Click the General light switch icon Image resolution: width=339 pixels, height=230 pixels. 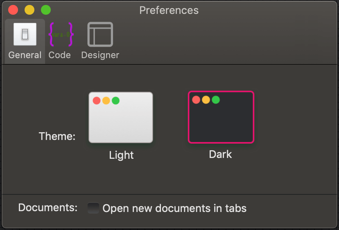[25, 34]
